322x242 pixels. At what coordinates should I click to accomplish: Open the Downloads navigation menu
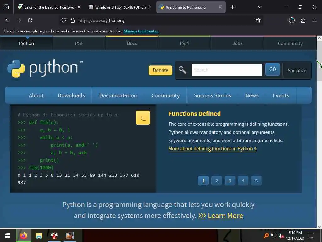(71, 95)
